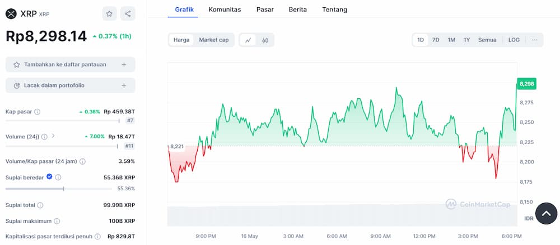560x245 pixels.
Task: Select the line chart view icon
Action: 248,40
